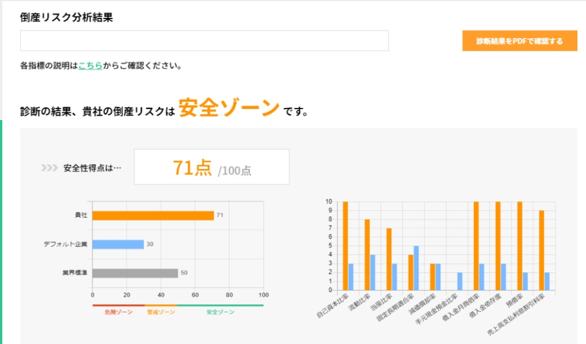Image resolution: width=586 pixels, height=344 pixels.
Task: Click the orange 当座比率 bar
Action: [x=389, y=259]
